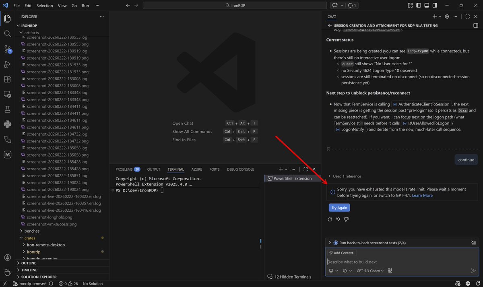
Task: Switch to the OUTPUT tab
Action: tap(154, 169)
